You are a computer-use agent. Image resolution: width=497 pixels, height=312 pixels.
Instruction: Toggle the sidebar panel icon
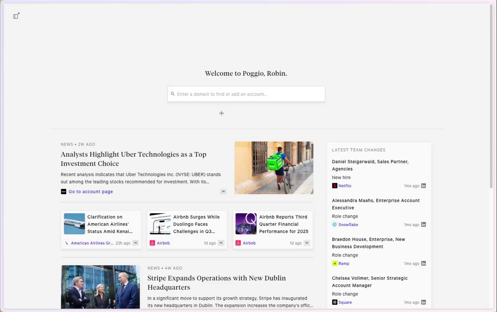click(x=16, y=16)
